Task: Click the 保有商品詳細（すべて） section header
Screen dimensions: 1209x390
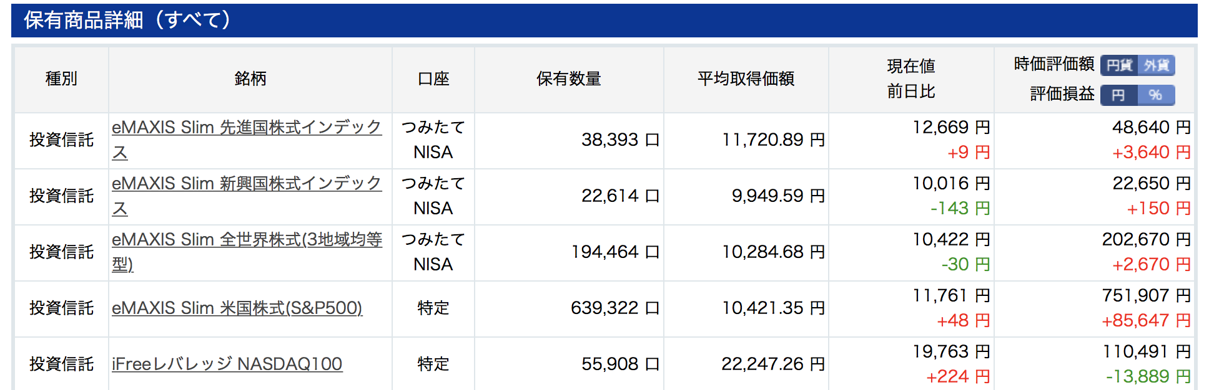Action: coord(127,20)
